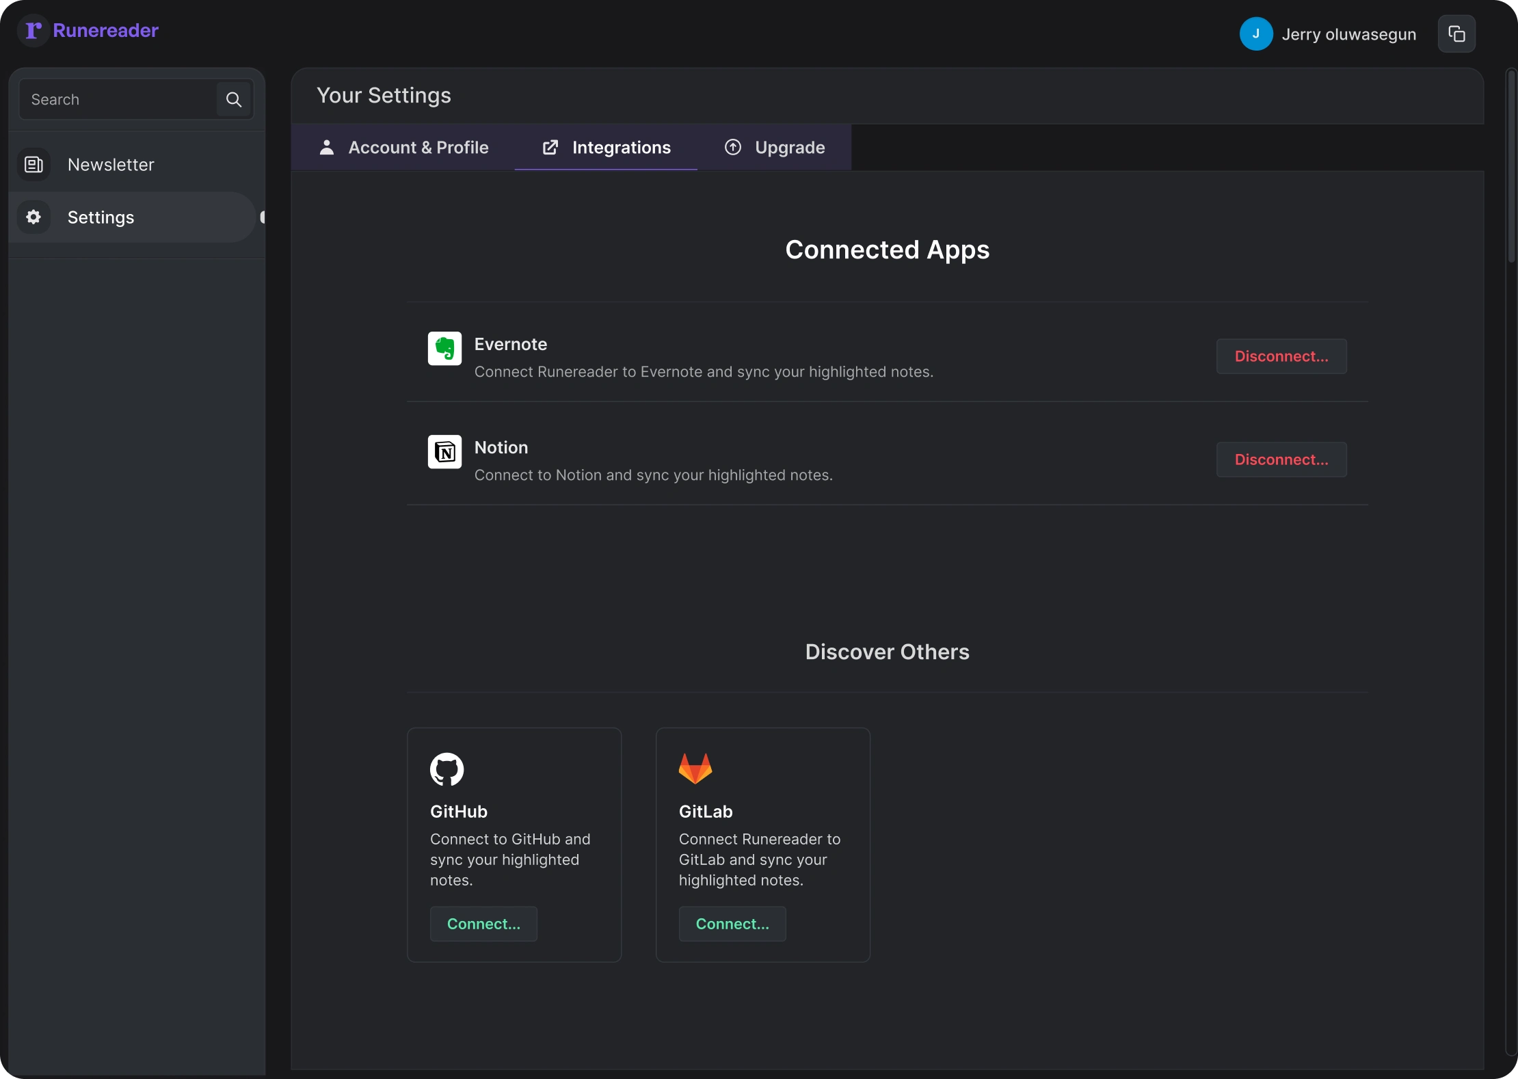Click the vertical scrollbar thumb
The width and height of the screenshot is (1518, 1079).
pos(1511,166)
